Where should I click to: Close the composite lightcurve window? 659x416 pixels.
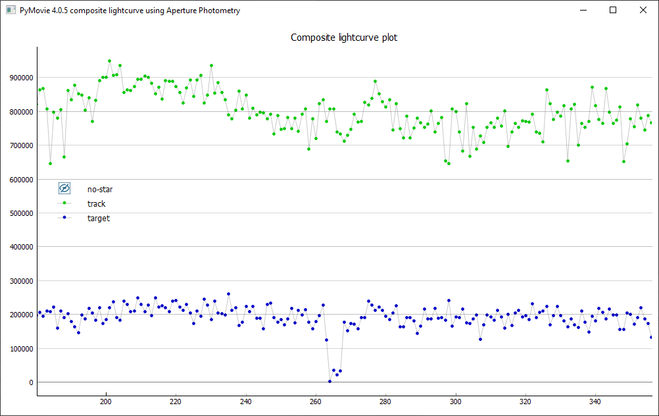point(643,11)
